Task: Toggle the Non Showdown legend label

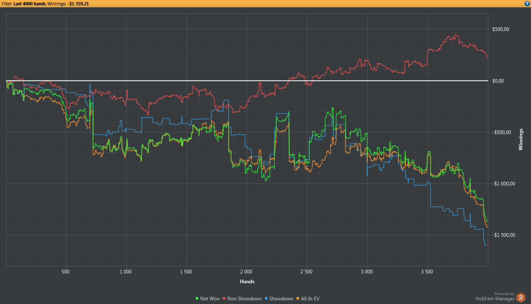Action: click(x=244, y=299)
